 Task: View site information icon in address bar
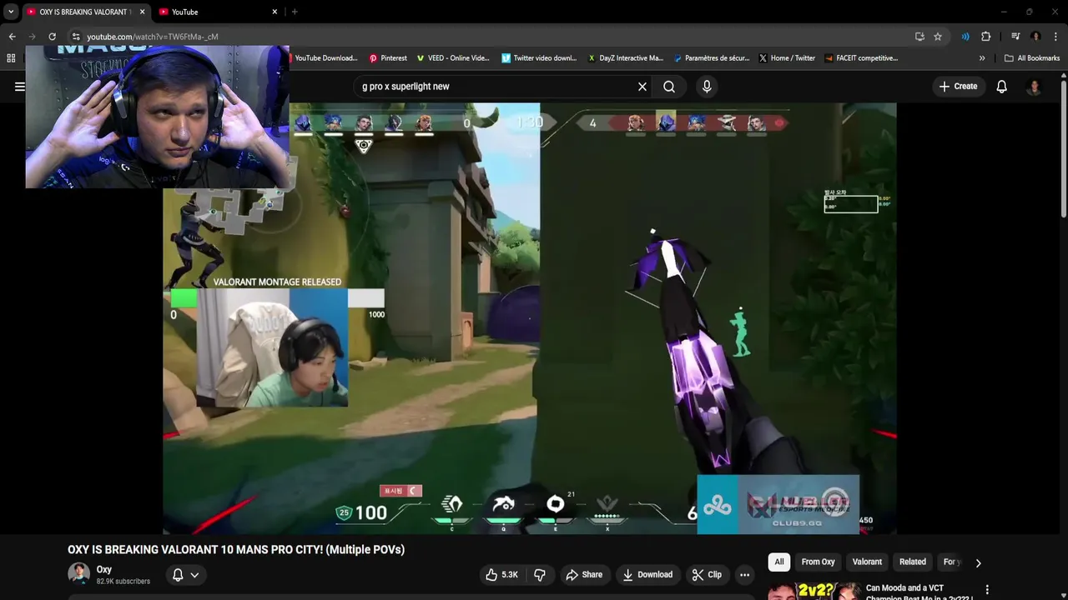[x=75, y=37]
